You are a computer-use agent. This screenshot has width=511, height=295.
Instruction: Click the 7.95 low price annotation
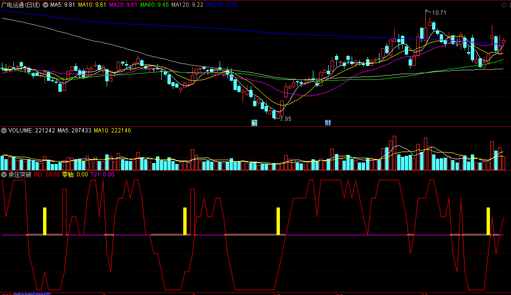[286, 119]
